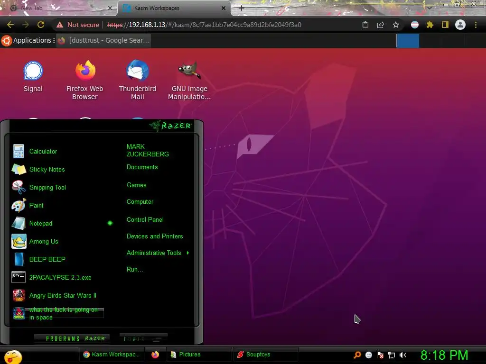Screen dimensions: 486x364
Task: Open the Chrome three-dot menu
Action: (x=476, y=25)
